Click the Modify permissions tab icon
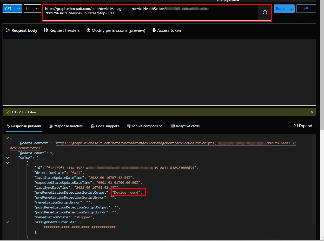This screenshot has height=241, width=324. pyautogui.click(x=88, y=30)
